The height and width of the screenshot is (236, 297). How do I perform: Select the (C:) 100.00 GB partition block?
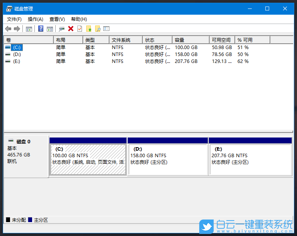[x=88, y=159]
